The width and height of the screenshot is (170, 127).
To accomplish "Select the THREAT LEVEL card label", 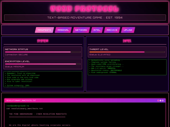I will pos(99,49).
